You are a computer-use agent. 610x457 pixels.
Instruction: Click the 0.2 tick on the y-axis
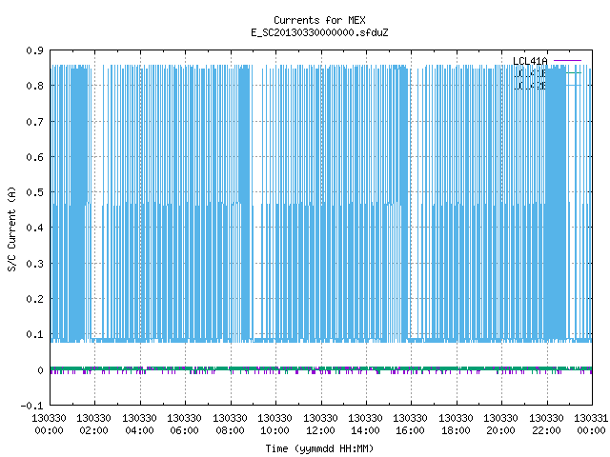tap(34, 299)
